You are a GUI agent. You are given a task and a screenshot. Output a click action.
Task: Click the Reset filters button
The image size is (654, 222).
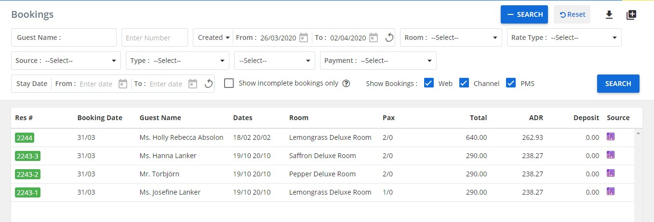(x=572, y=14)
